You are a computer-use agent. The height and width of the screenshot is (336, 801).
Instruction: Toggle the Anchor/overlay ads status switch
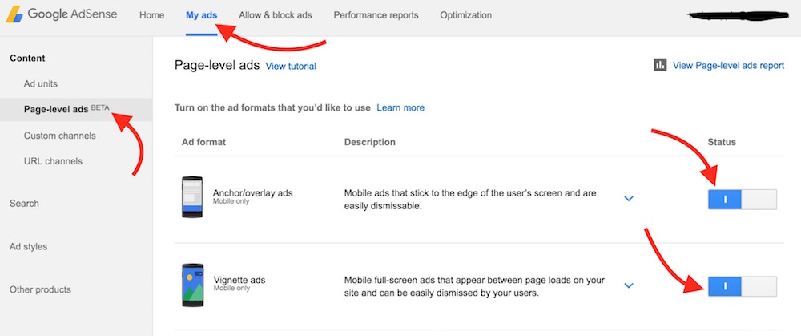(x=742, y=199)
